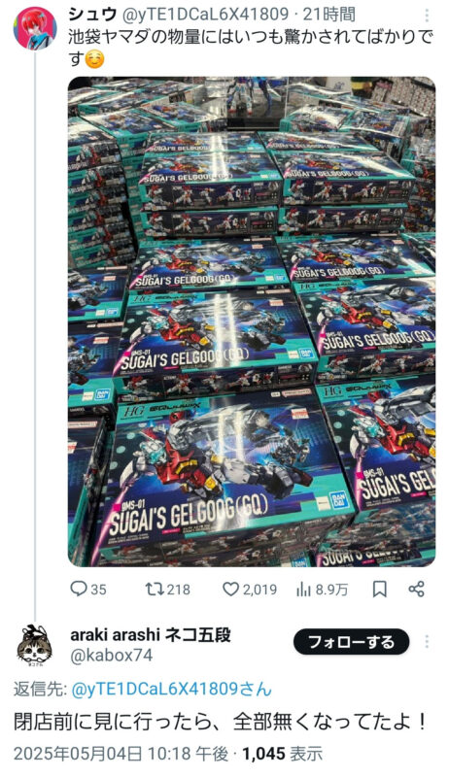View the 1,045 表示 count

coord(283,754)
